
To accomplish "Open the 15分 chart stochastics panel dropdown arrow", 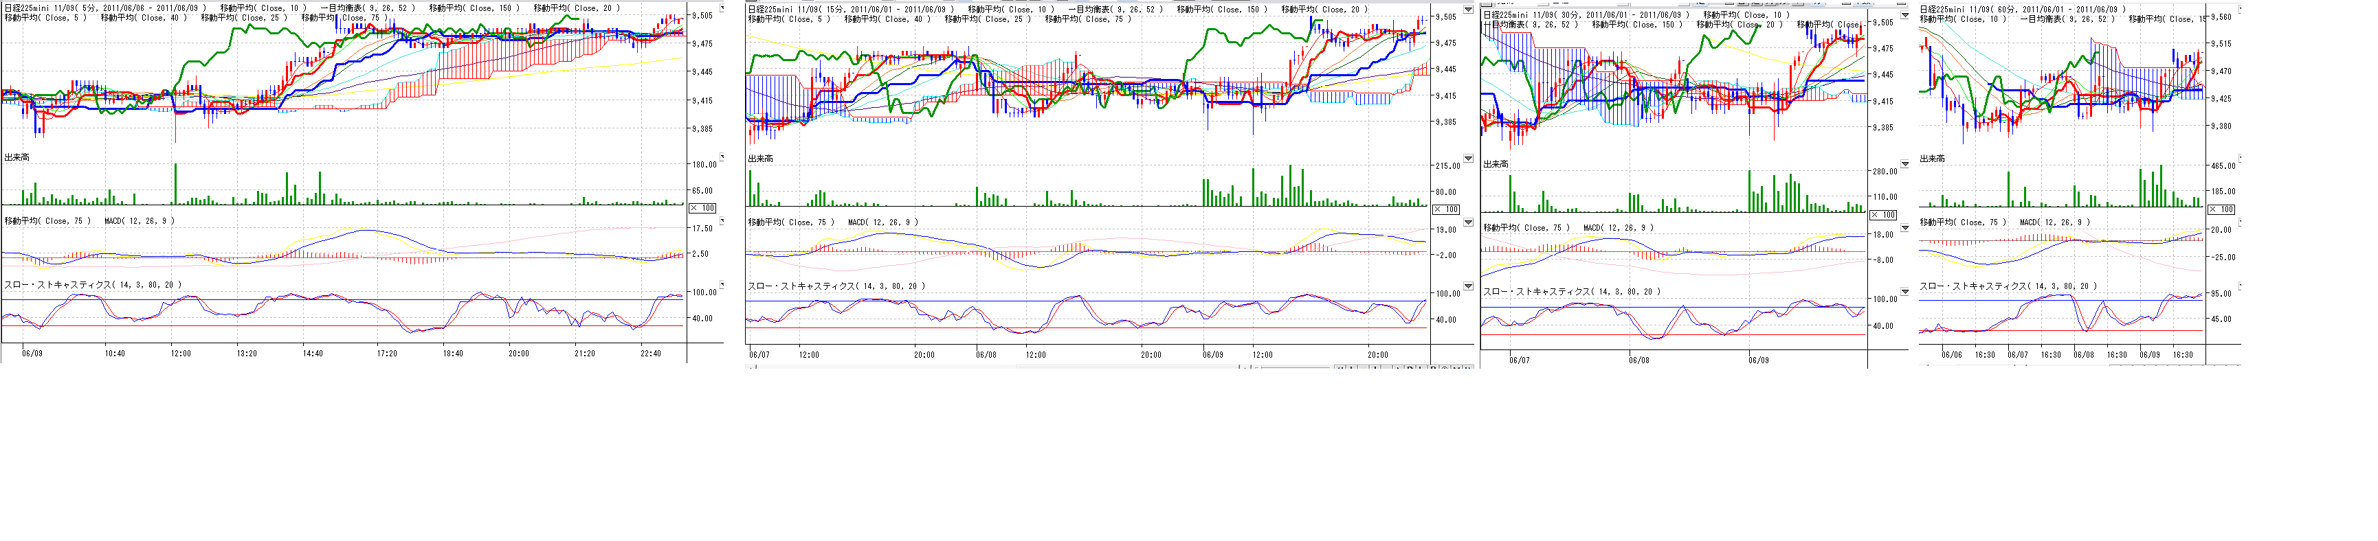I will coord(1468,286).
